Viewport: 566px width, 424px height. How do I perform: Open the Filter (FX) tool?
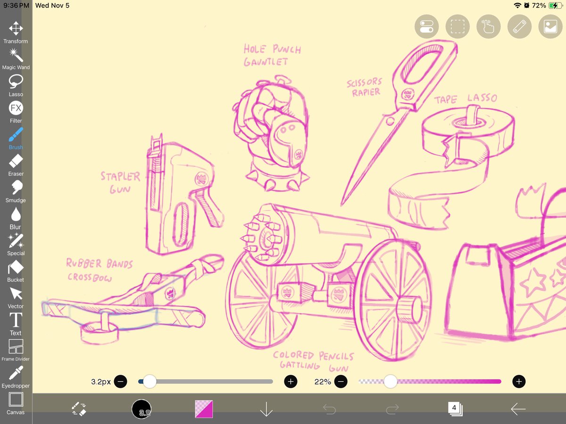[16, 112]
